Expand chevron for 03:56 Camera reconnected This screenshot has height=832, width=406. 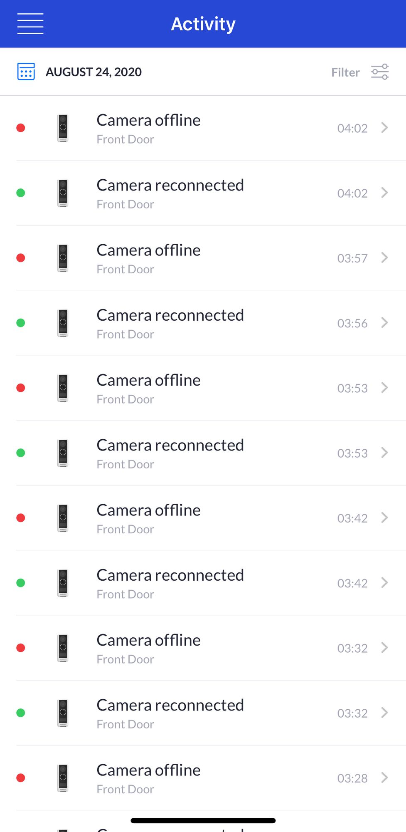click(x=384, y=323)
